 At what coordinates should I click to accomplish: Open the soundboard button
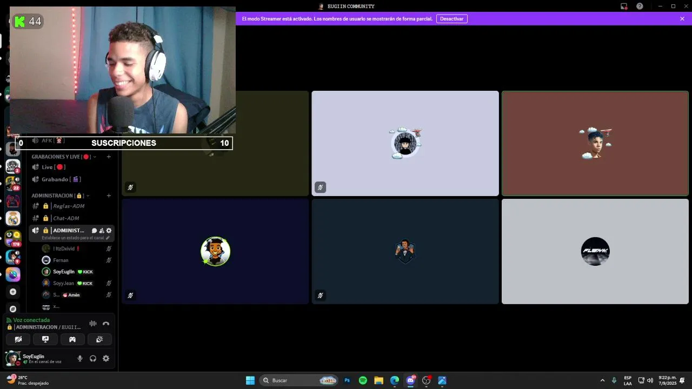(x=99, y=339)
